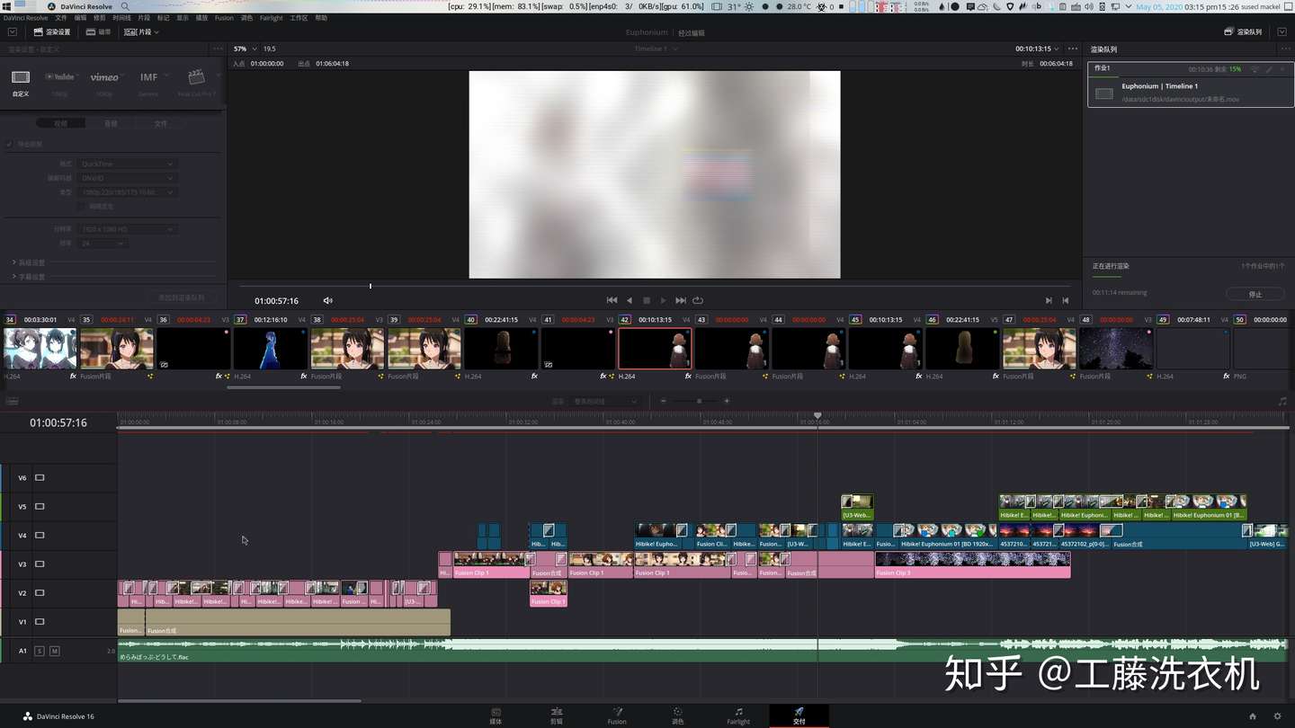Open the Fusion menu in menu bar
Screen dimensions: 1295x728
[x=224, y=18]
